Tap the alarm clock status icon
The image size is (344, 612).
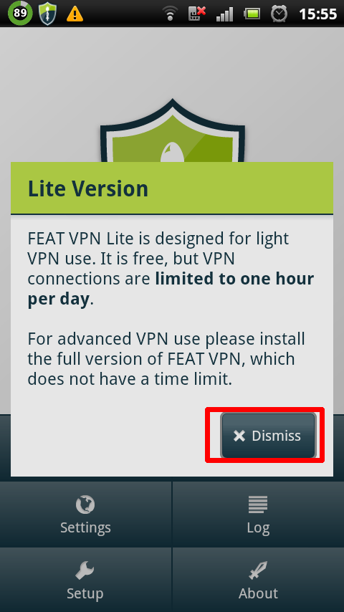coord(279,14)
